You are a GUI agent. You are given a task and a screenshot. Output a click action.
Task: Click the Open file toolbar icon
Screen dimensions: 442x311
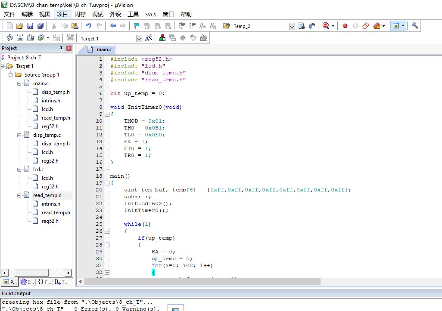point(20,26)
